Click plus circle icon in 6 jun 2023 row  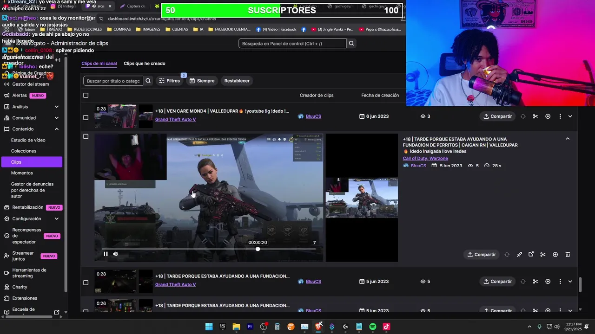(x=548, y=116)
